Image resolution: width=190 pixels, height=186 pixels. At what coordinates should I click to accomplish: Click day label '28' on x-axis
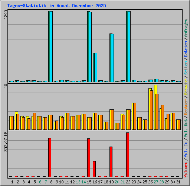tap(161, 182)
